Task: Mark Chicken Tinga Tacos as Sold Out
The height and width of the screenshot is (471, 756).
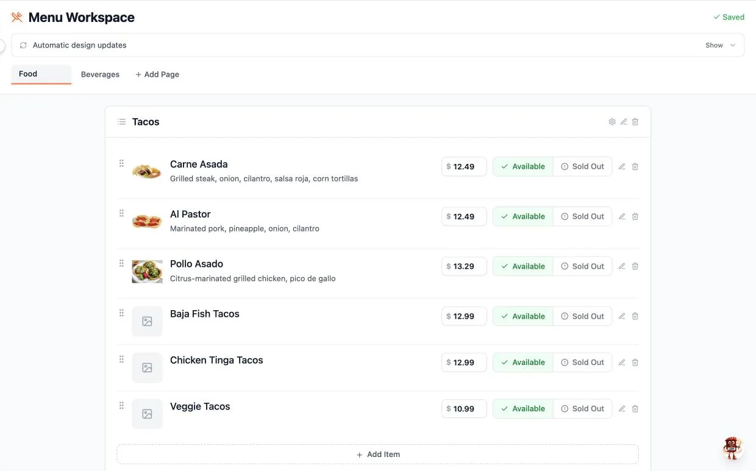Action: pos(582,363)
